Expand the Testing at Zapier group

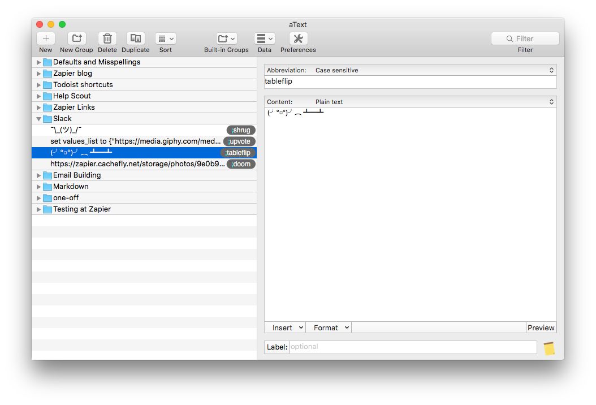tap(38, 209)
